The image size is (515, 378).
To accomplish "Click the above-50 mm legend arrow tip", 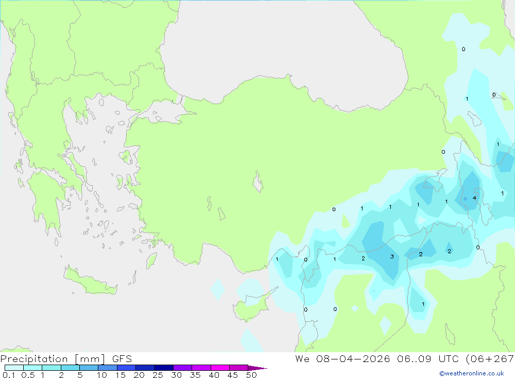I will (x=257, y=368).
